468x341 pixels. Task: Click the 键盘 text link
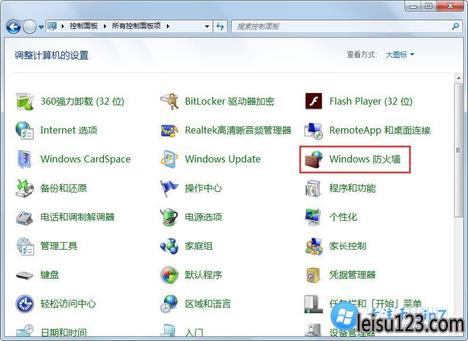[50, 275]
